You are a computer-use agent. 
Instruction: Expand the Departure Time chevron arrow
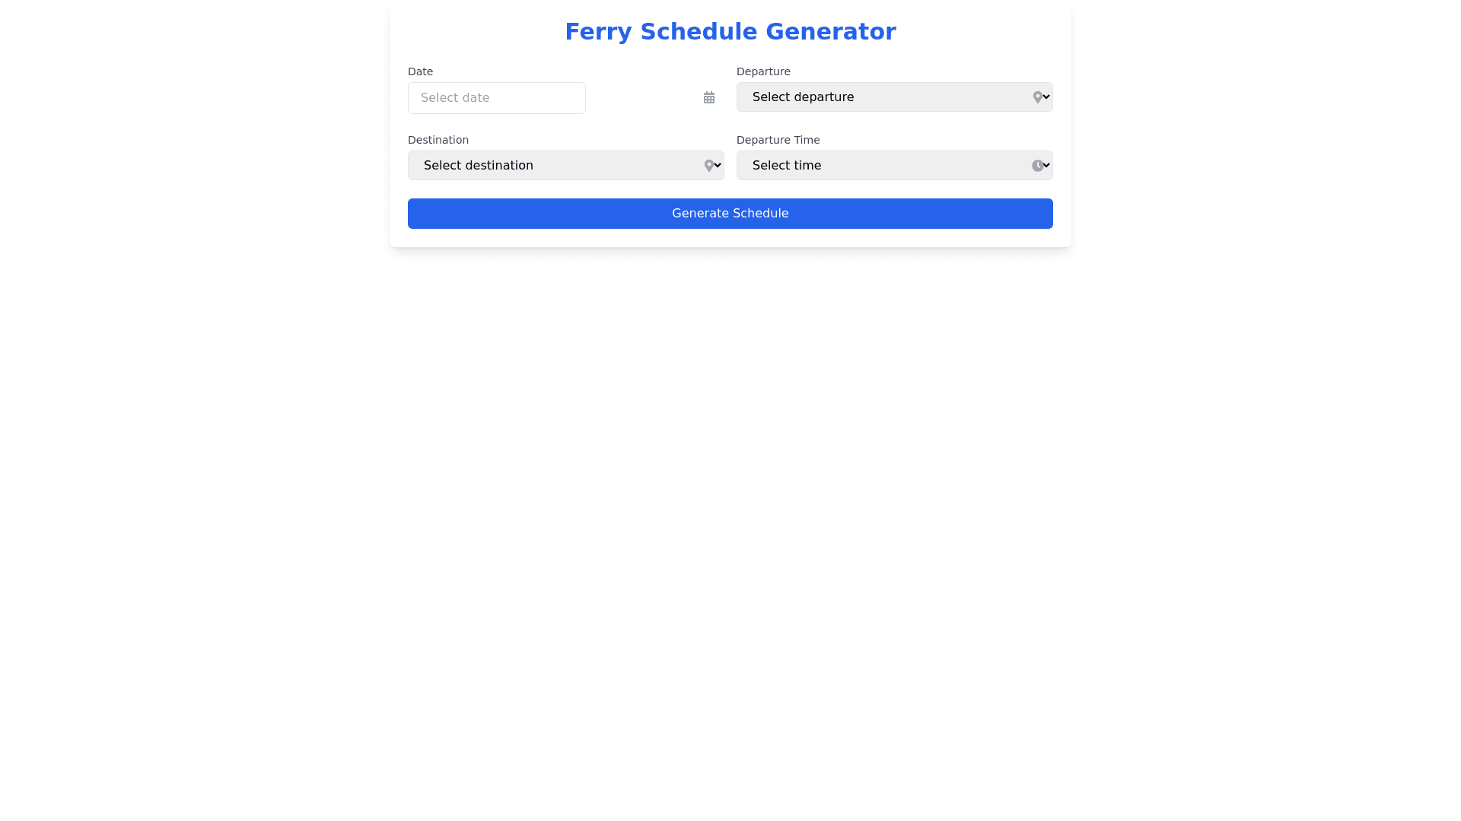(1047, 165)
